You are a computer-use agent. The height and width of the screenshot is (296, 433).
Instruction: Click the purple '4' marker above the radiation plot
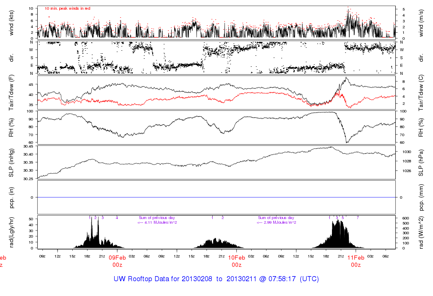click(117, 218)
